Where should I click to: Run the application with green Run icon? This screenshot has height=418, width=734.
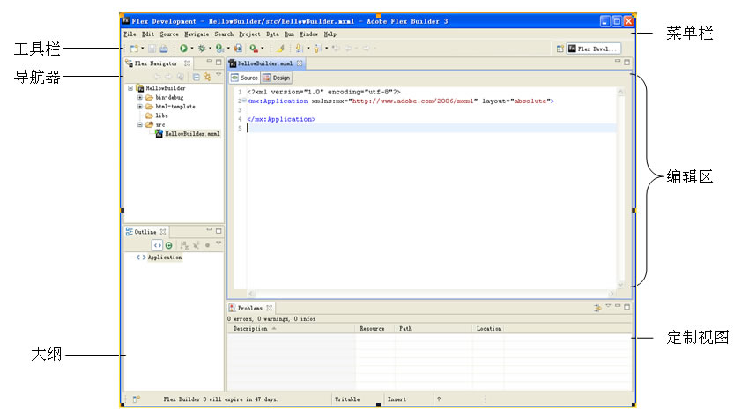click(x=183, y=49)
